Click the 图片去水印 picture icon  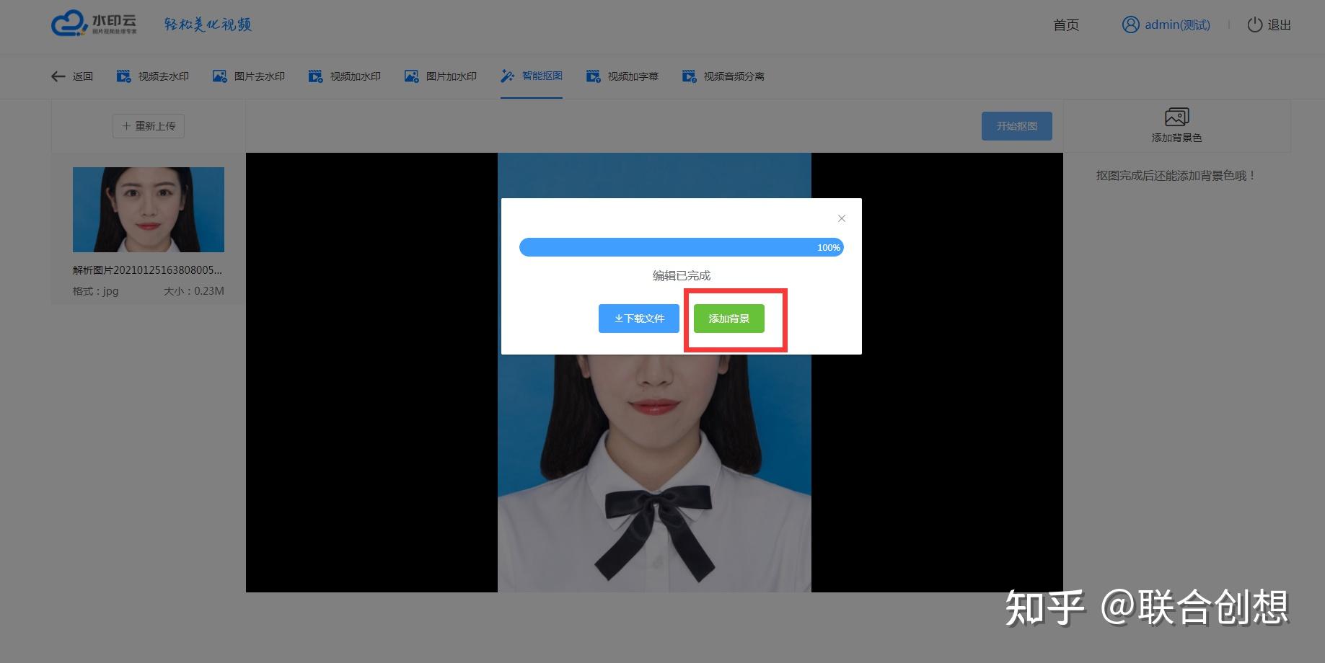click(x=220, y=76)
